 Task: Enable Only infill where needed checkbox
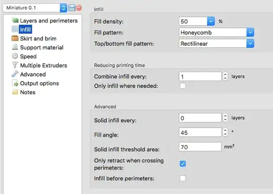coord(183,86)
